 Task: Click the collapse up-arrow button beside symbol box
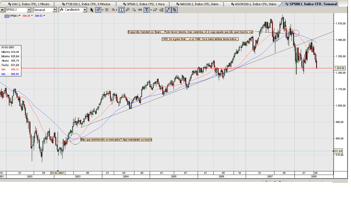point(2,10)
